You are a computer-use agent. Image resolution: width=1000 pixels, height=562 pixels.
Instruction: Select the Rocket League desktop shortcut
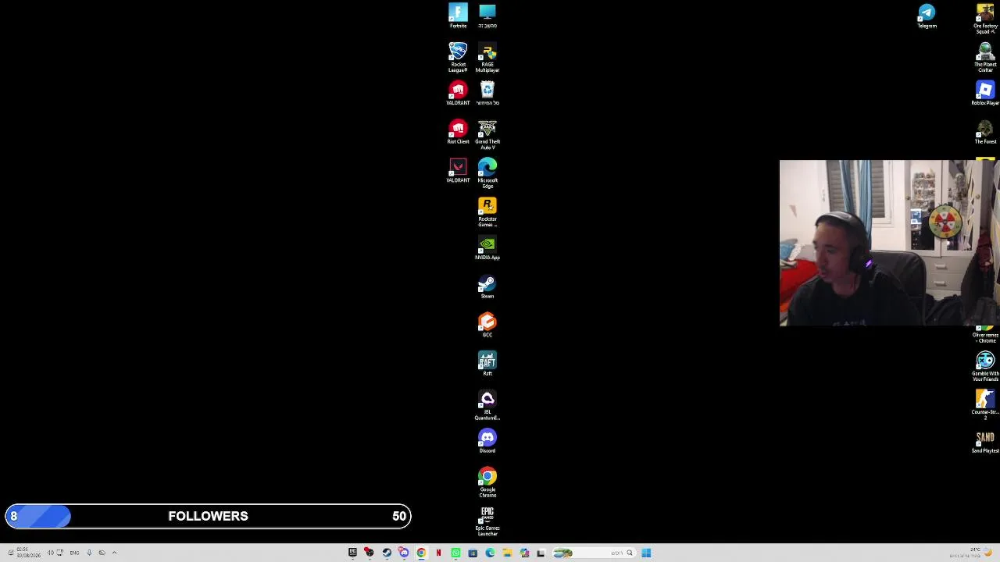coord(458,58)
